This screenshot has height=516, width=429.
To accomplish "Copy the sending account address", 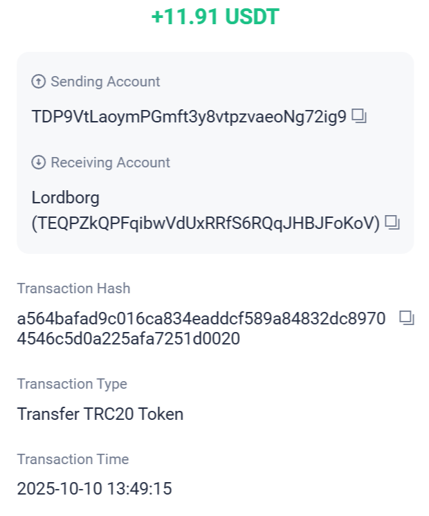I will tap(358, 116).
